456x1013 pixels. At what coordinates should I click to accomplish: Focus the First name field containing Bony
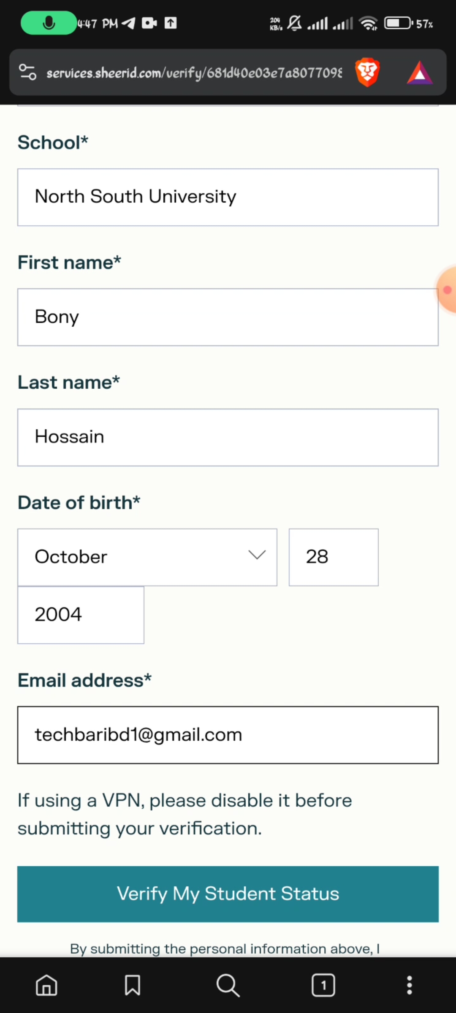point(228,317)
